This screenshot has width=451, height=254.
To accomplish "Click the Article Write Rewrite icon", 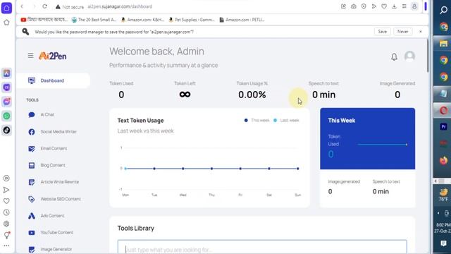I will pos(32,182).
